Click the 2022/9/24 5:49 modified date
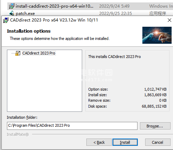Viewport: 173px width, 150px height. pyautogui.click(x=114, y=6)
